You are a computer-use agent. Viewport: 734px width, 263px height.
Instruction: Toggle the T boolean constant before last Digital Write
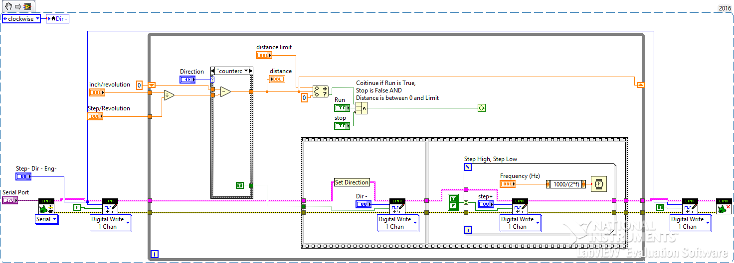tap(660, 207)
